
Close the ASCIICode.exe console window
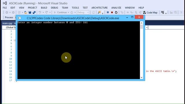(139, 17)
